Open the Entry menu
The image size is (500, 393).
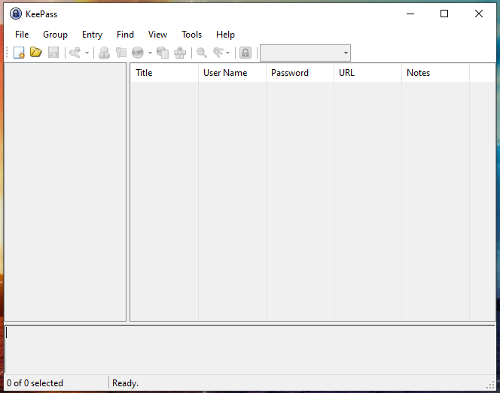tap(92, 35)
